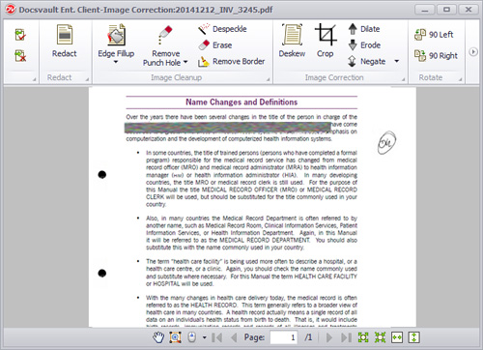Viewport: 483px width, 350px height.
Task: Open Image Cleanup group dialog launcher
Action: [268, 79]
